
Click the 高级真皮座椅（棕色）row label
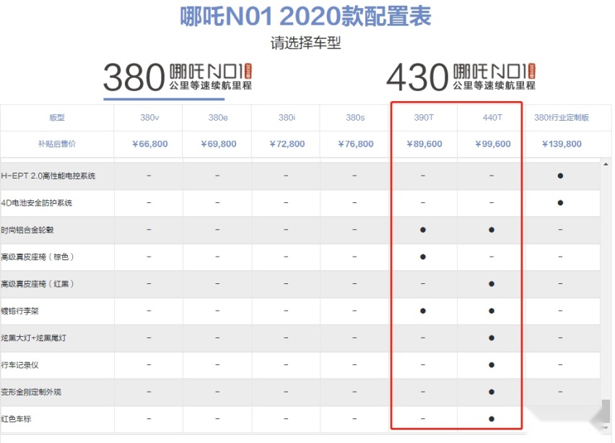tap(38, 257)
